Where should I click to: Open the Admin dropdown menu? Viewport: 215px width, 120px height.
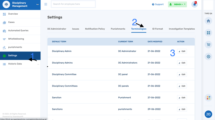click(177, 4)
